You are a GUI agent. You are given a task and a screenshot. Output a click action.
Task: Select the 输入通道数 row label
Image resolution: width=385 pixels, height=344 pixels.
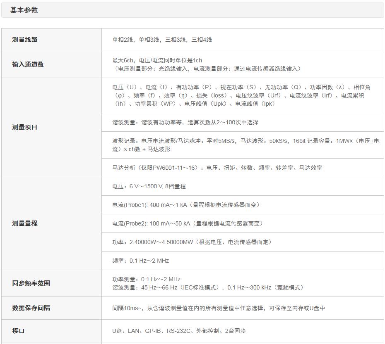click(28, 64)
